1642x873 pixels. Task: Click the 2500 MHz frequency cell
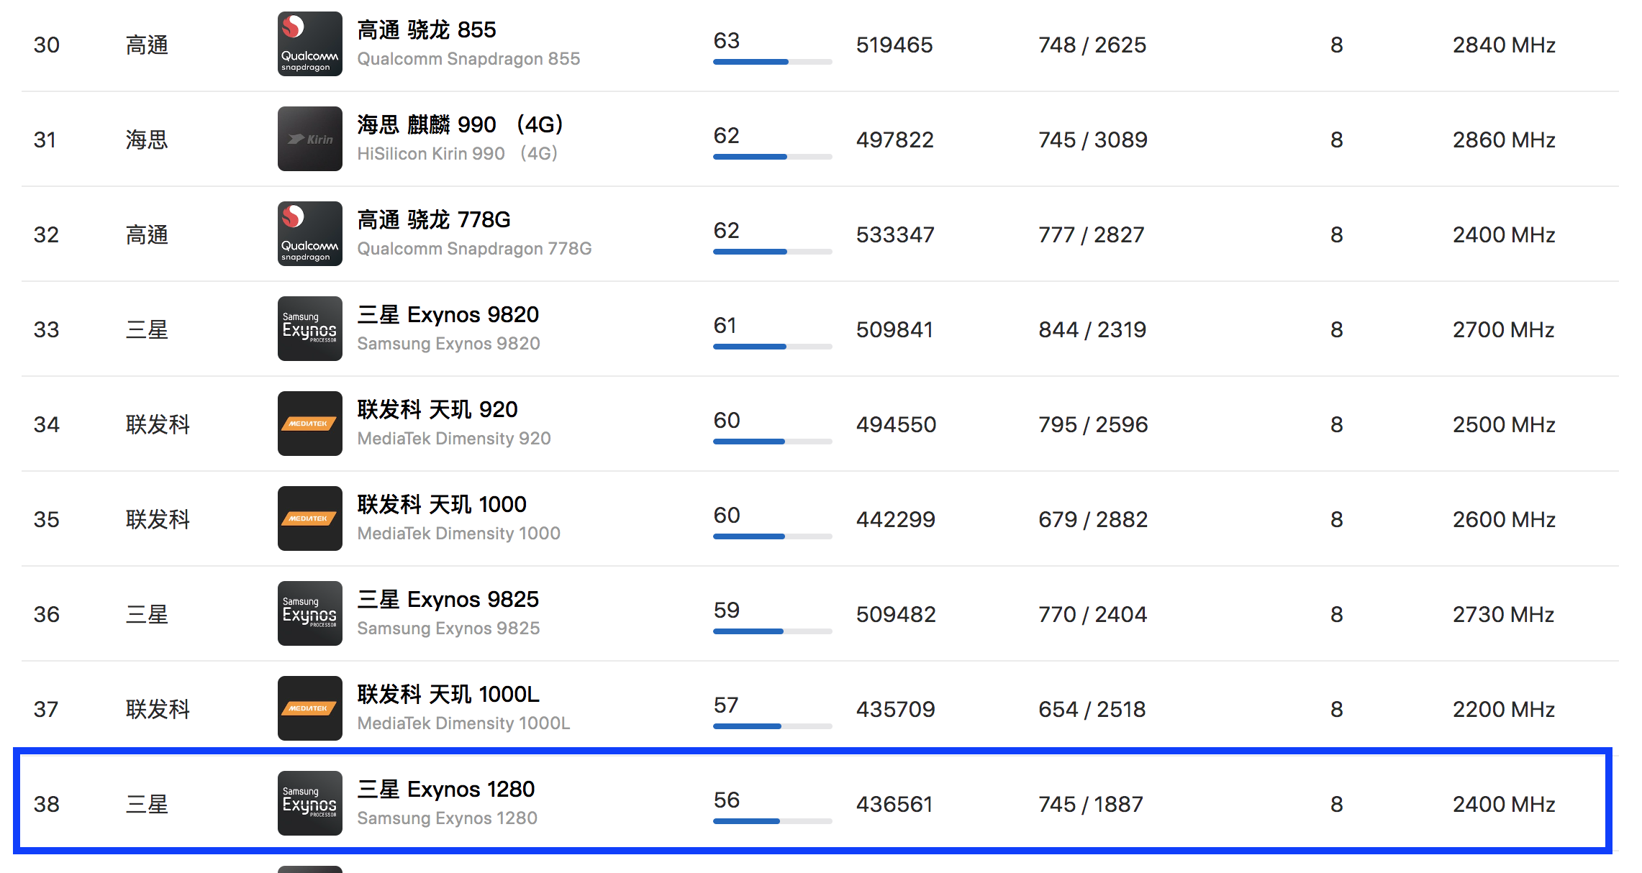pos(1504,425)
